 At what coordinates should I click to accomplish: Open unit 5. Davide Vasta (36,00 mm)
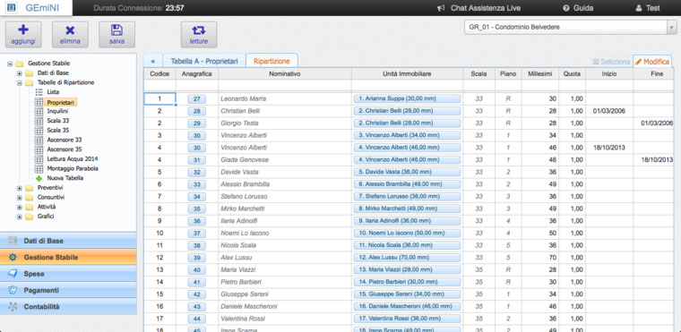(407, 173)
